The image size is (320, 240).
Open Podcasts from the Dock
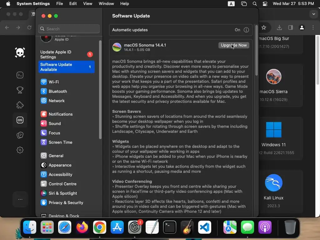265,227
